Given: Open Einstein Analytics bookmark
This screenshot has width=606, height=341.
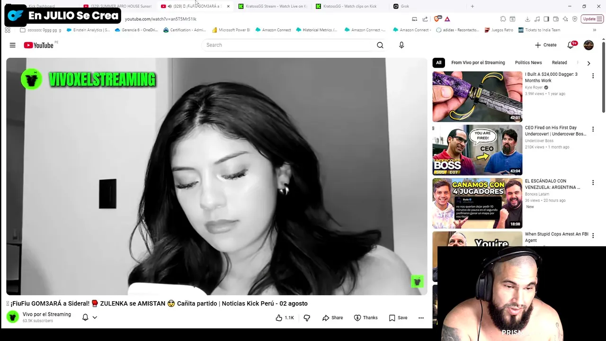Looking at the screenshot, I should tap(88, 30).
